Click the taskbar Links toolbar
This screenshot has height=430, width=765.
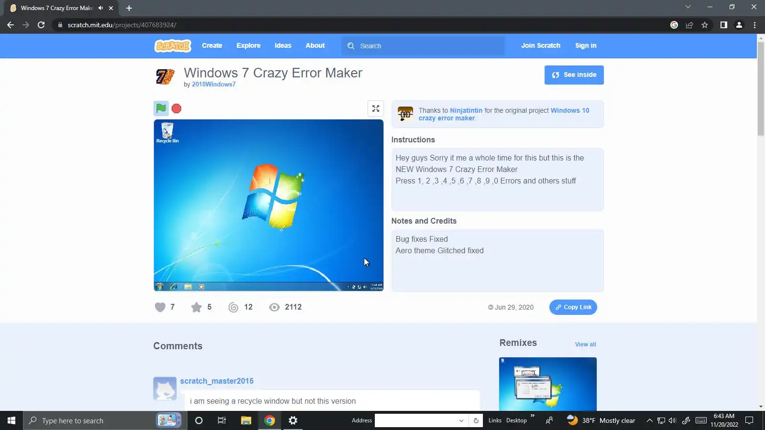click(495, 420)
